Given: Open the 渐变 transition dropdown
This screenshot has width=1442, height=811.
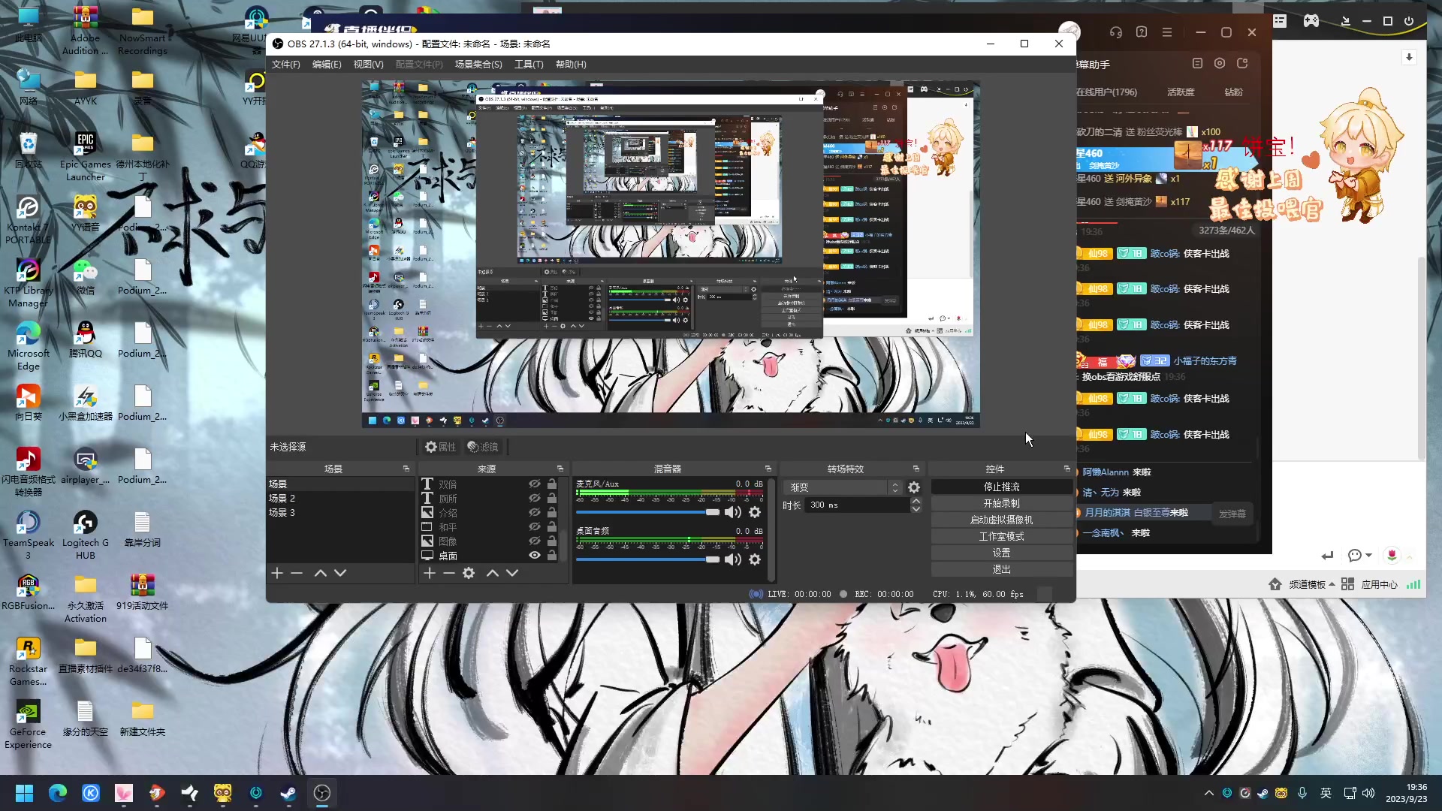Looking at the screenshot, I should point(843,487).
